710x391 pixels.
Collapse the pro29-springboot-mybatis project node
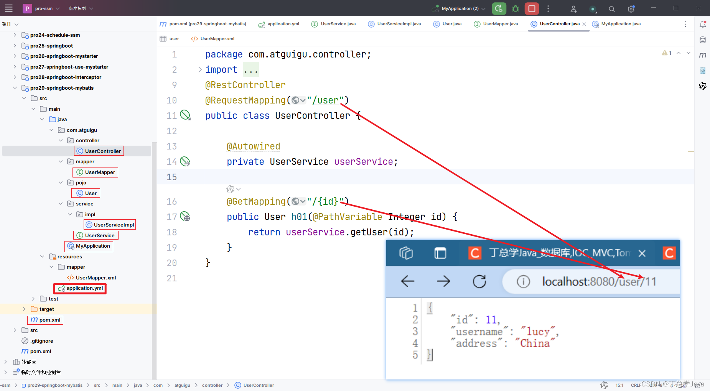15,88
